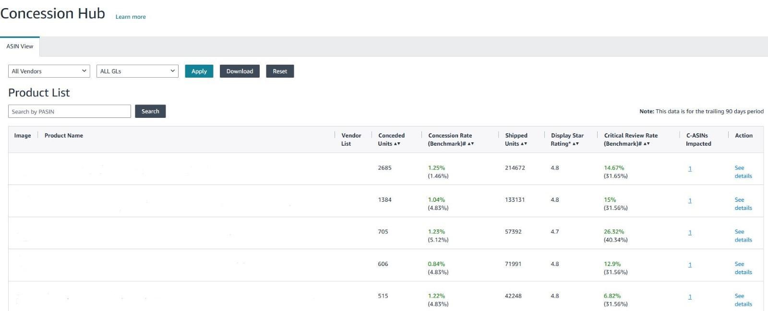
Task: Open the Learn more link
Action: tap(131, 17)
